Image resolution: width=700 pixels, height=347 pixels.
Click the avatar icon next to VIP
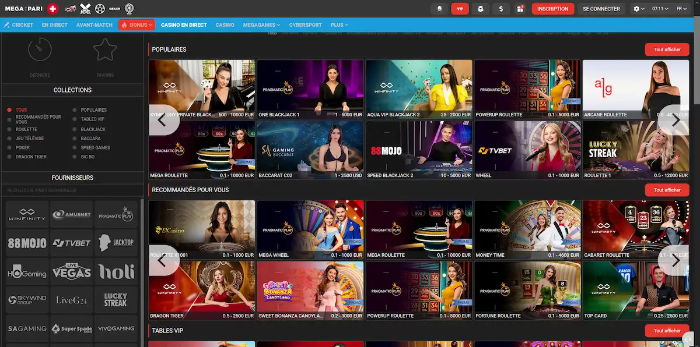tap(480, 9)
